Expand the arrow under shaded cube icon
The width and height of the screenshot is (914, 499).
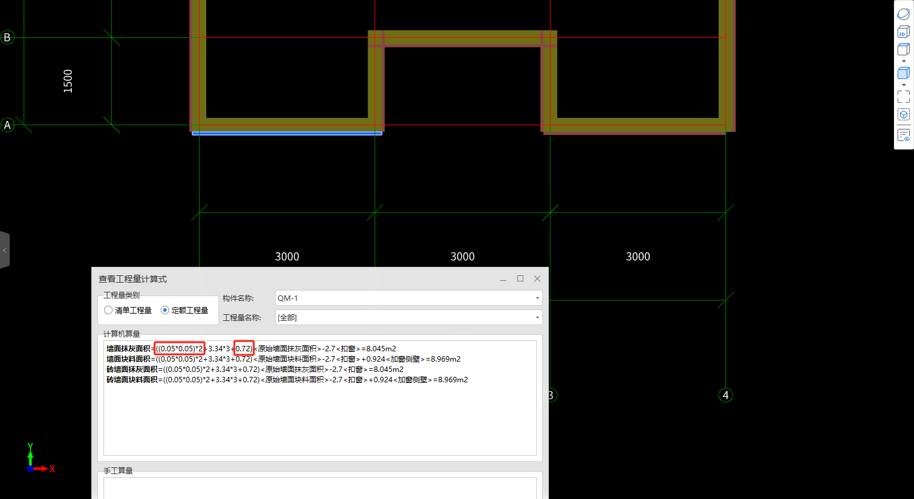(904, 84)
